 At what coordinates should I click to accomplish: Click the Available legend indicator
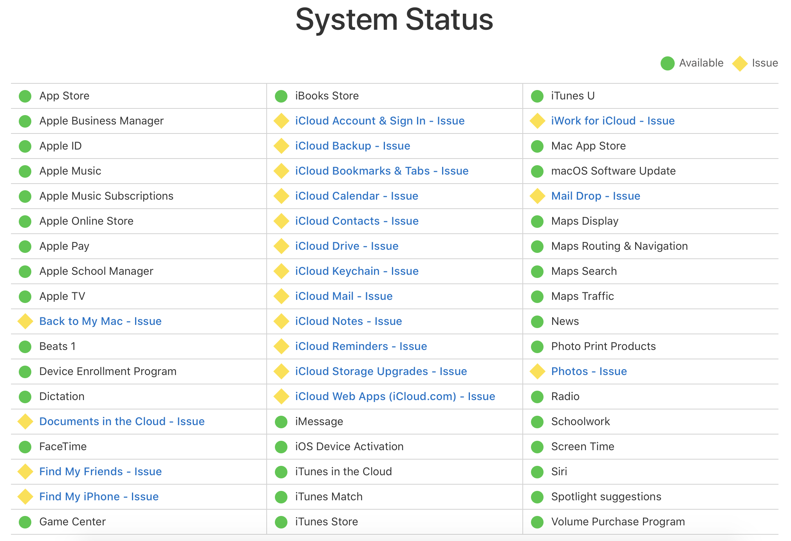point(667,63)
